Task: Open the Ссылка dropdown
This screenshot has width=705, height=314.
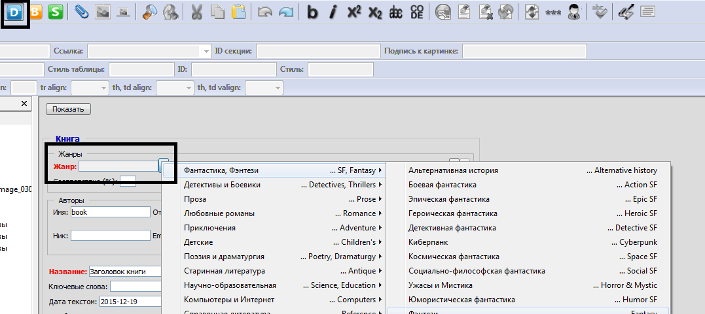Action: 204,51
